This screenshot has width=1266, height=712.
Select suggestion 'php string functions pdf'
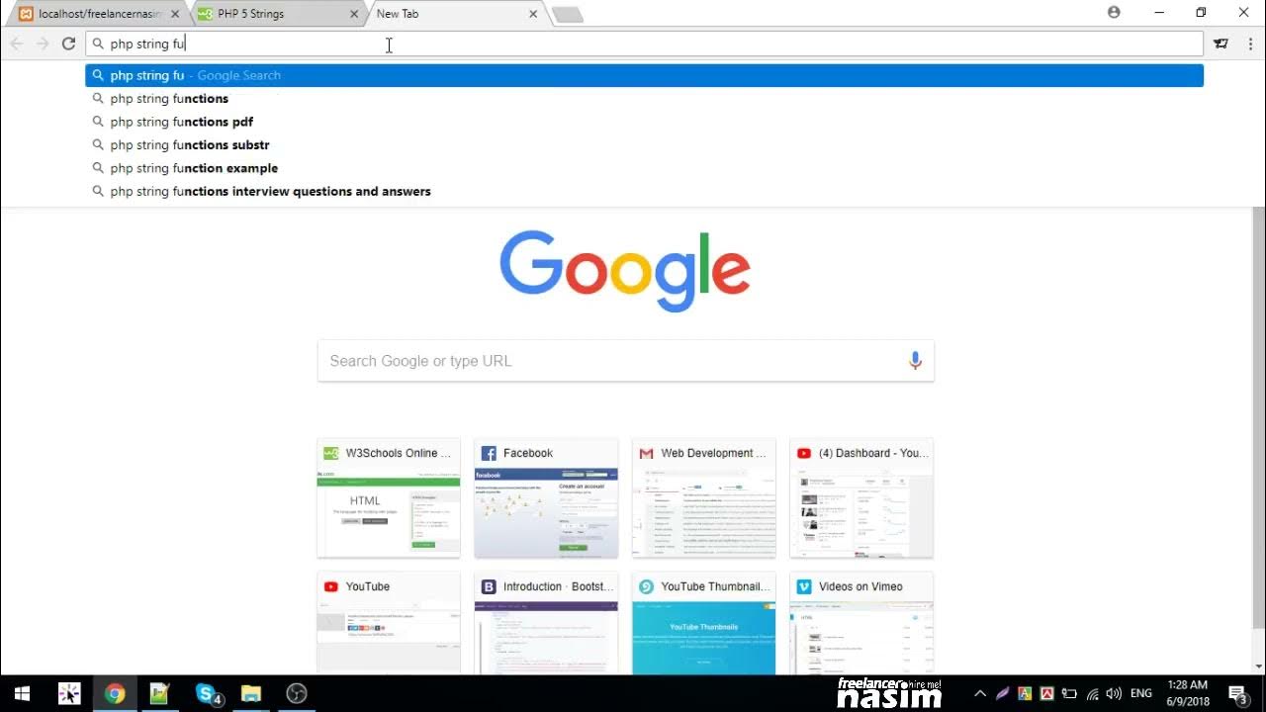(644, 122)
